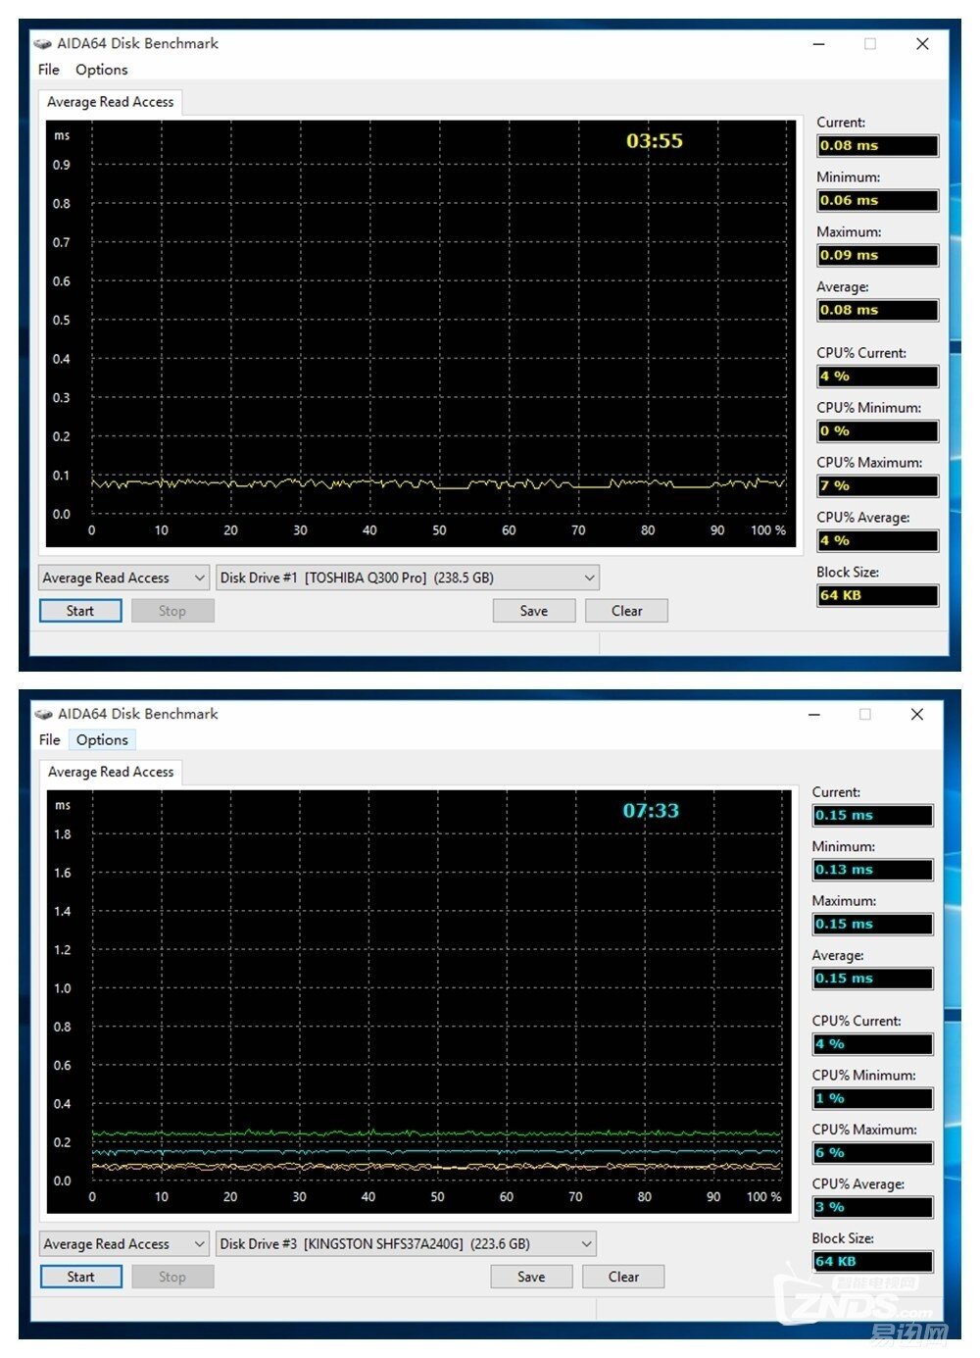Click Average value 0.15 ms in bottom window
980x1358 pixels.
tap(873, 979)
